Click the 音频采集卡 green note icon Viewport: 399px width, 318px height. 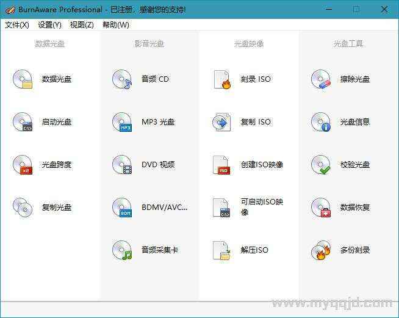[x=122, y=250]
